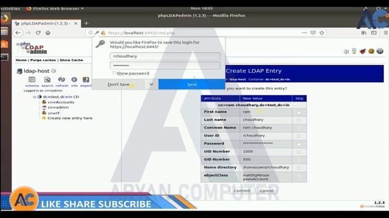The width and height of the screenshot is (389, 218).
Task: Click the smiley donate icon
Action: pos(371,51)
